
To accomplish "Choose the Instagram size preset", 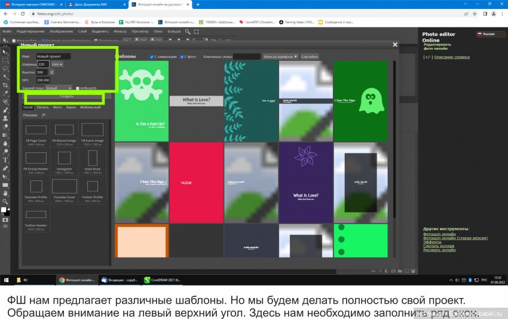I will [65, 159].
